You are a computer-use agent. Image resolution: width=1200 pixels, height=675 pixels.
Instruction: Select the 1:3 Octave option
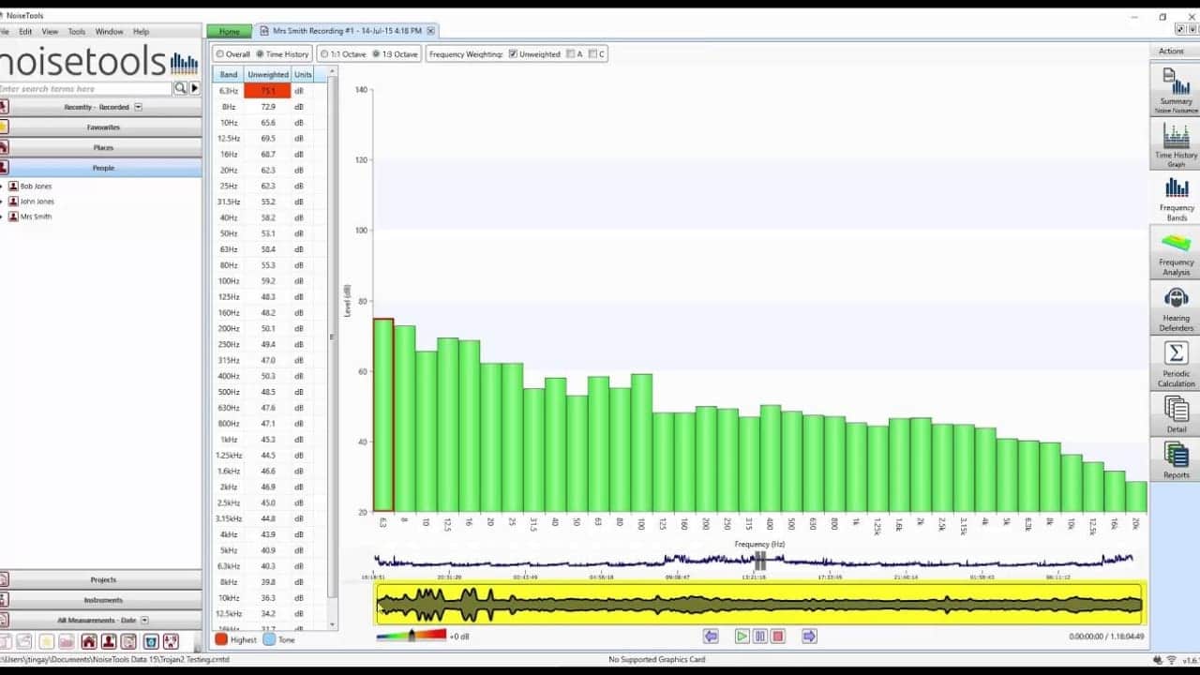(x=376, y=54)
